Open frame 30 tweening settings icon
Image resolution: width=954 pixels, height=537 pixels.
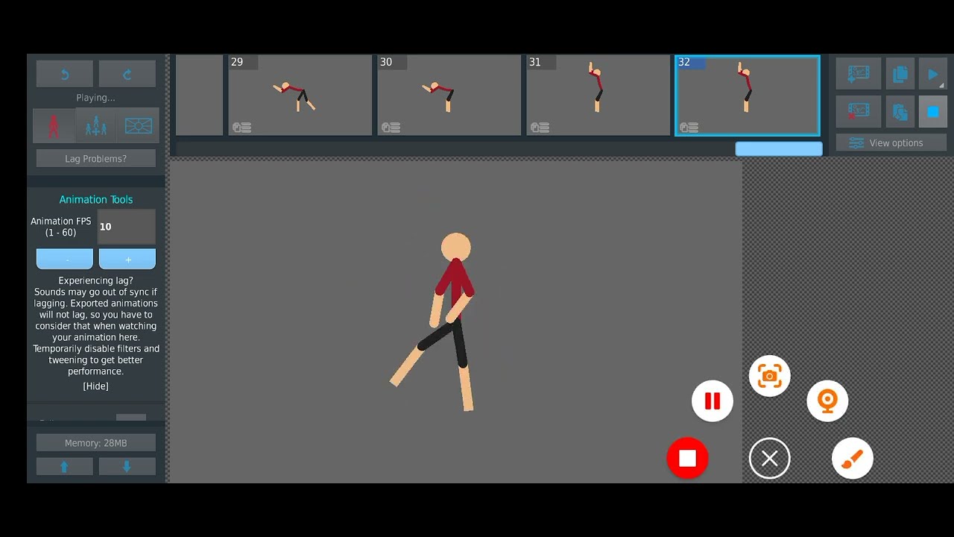point(391,128)
